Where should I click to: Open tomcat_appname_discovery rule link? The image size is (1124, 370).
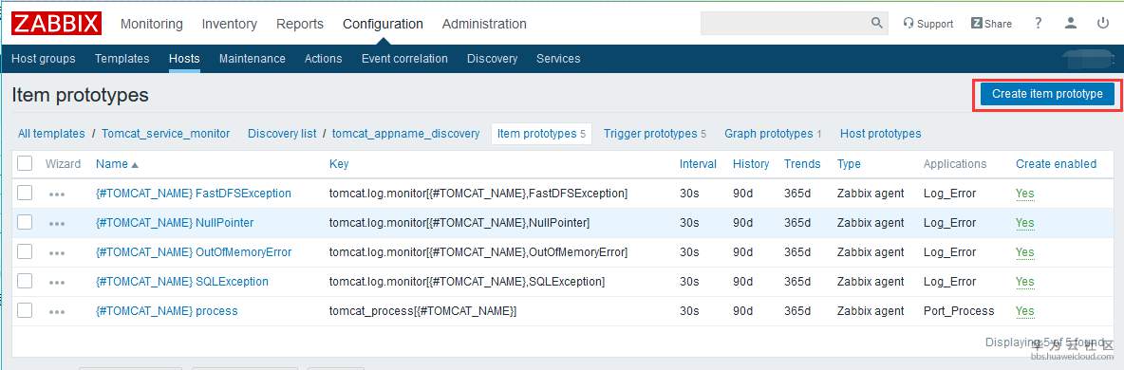pyautogui.click(x=405, y=134)
